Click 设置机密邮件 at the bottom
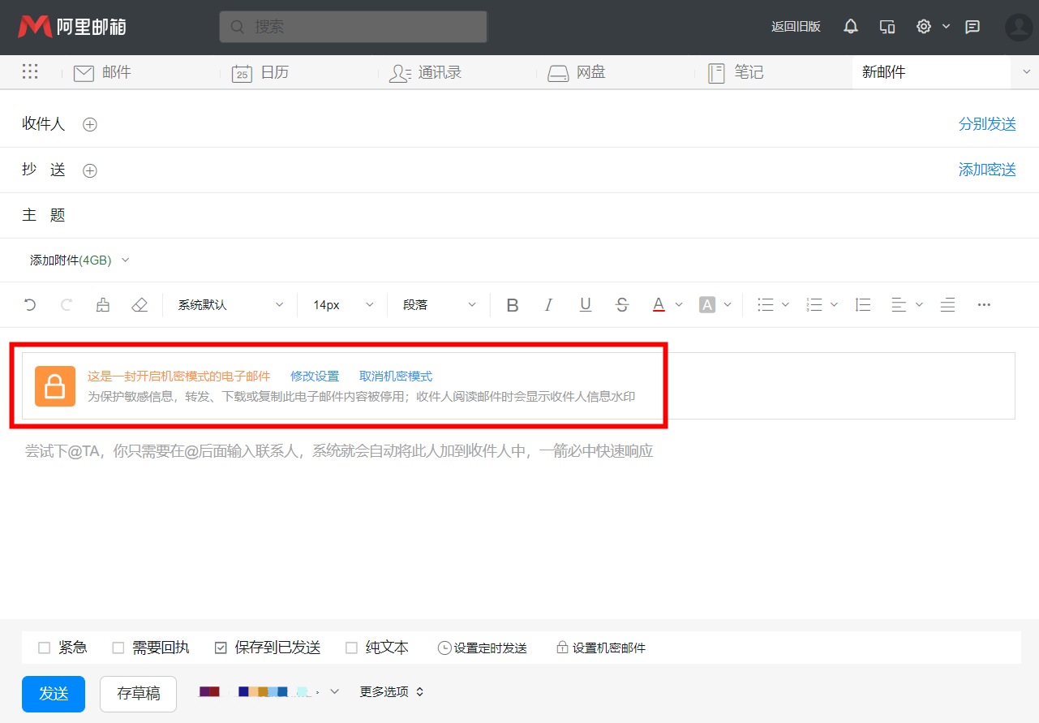The height and width of the screenshot is (723, 1039). coord(600,648)
